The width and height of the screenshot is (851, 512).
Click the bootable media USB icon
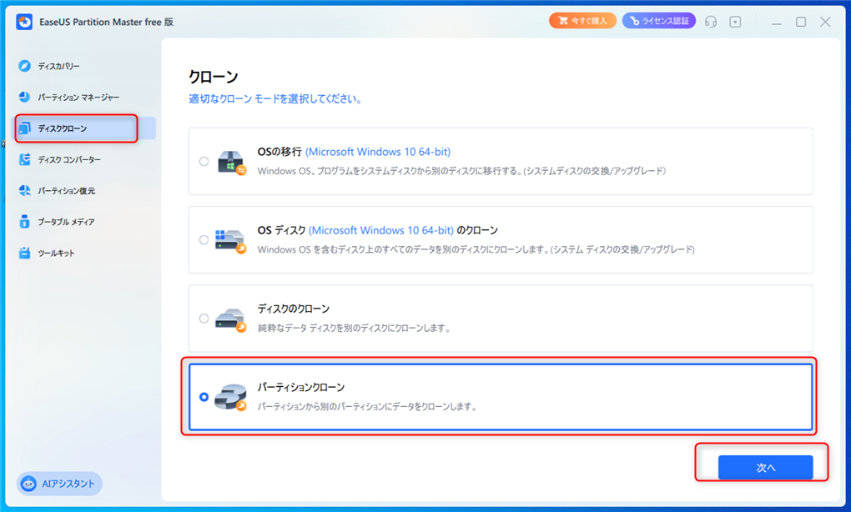pos(24,221)
